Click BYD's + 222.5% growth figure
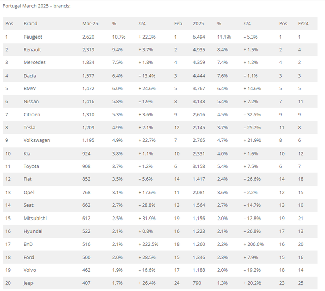This screenshot has height=291, width=325. tap(148, 244)
